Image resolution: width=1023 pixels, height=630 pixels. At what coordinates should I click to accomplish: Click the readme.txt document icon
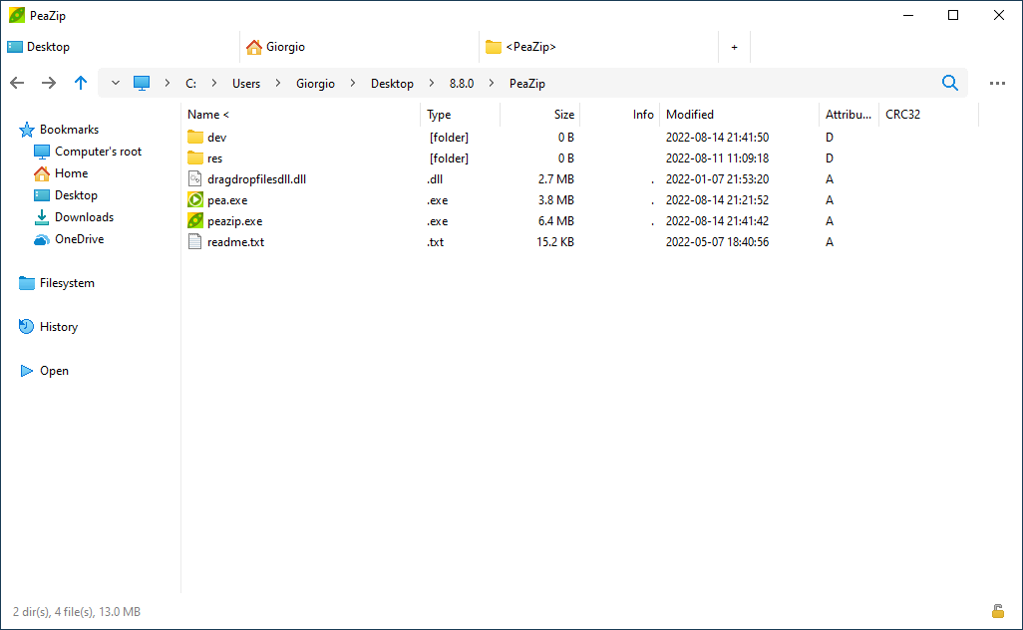[x=194, y=242]
